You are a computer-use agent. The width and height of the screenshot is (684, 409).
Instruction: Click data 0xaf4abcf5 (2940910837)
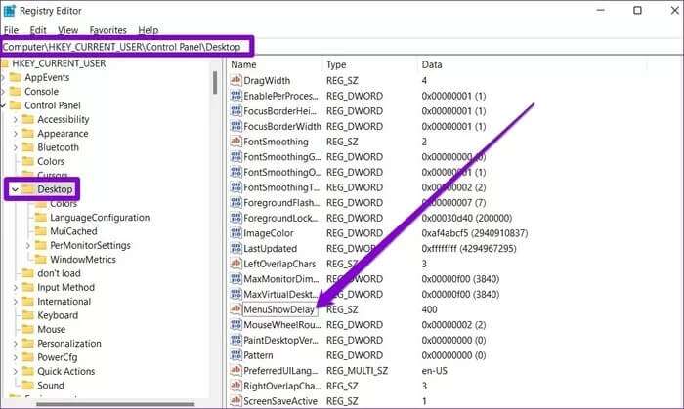click(x=475, y=233)
